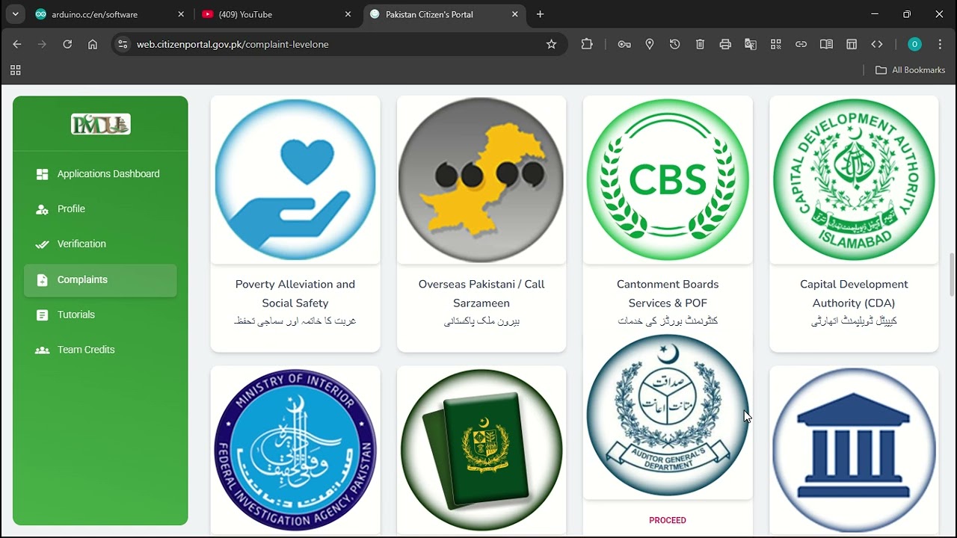The width and height of the screenshot is (957, 538).
Task: Select the Overseas Pakistani map icon
Action: point(481,180)
